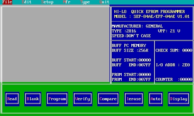
Task: Open the Type menu
Action: [85, 2]
